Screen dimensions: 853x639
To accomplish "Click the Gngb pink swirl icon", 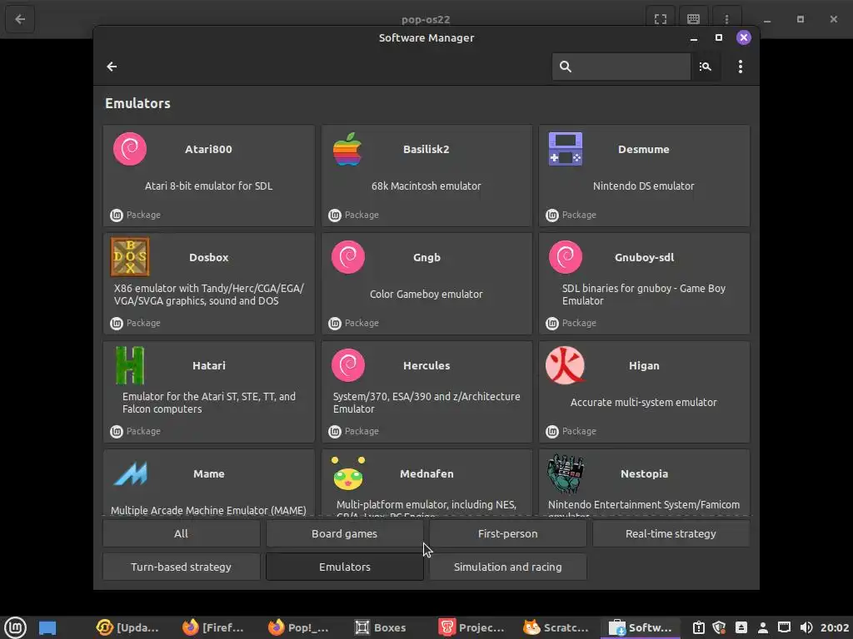I will click(348, 257).
